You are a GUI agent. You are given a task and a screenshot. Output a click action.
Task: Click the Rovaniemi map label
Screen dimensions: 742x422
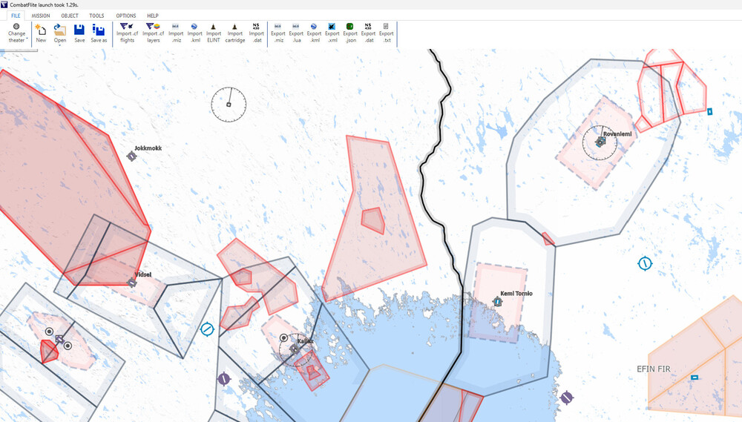tap(617, 134)
